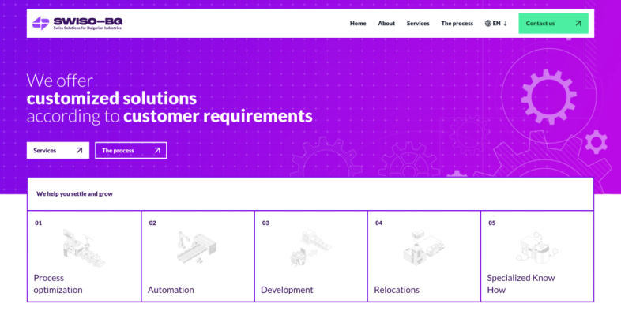This screenshot has height=330, width=621.
Task: Click the "customer requirements" headline text
Action: [x=218, y=116]
